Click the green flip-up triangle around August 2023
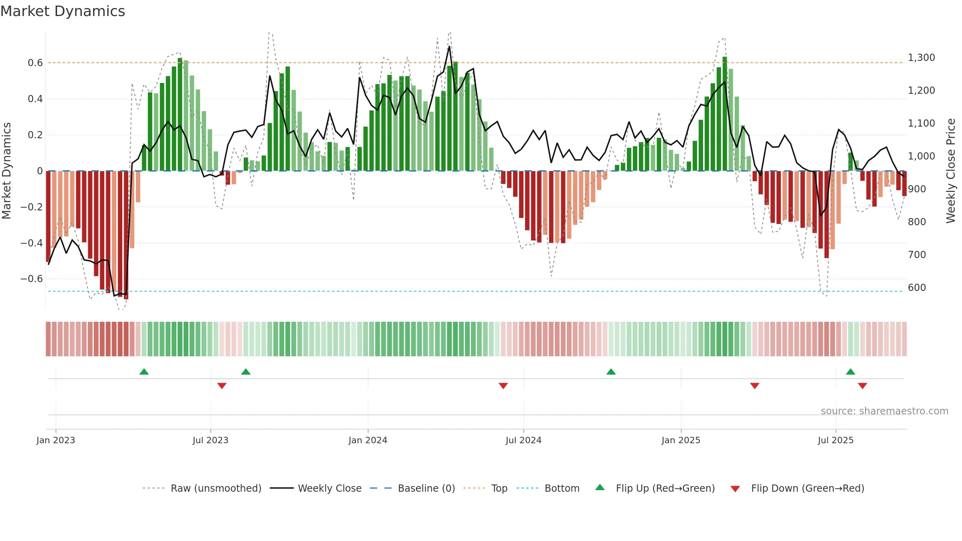This screenshot has height=541, width=962. pyautogui.click(x=246, y=371)
